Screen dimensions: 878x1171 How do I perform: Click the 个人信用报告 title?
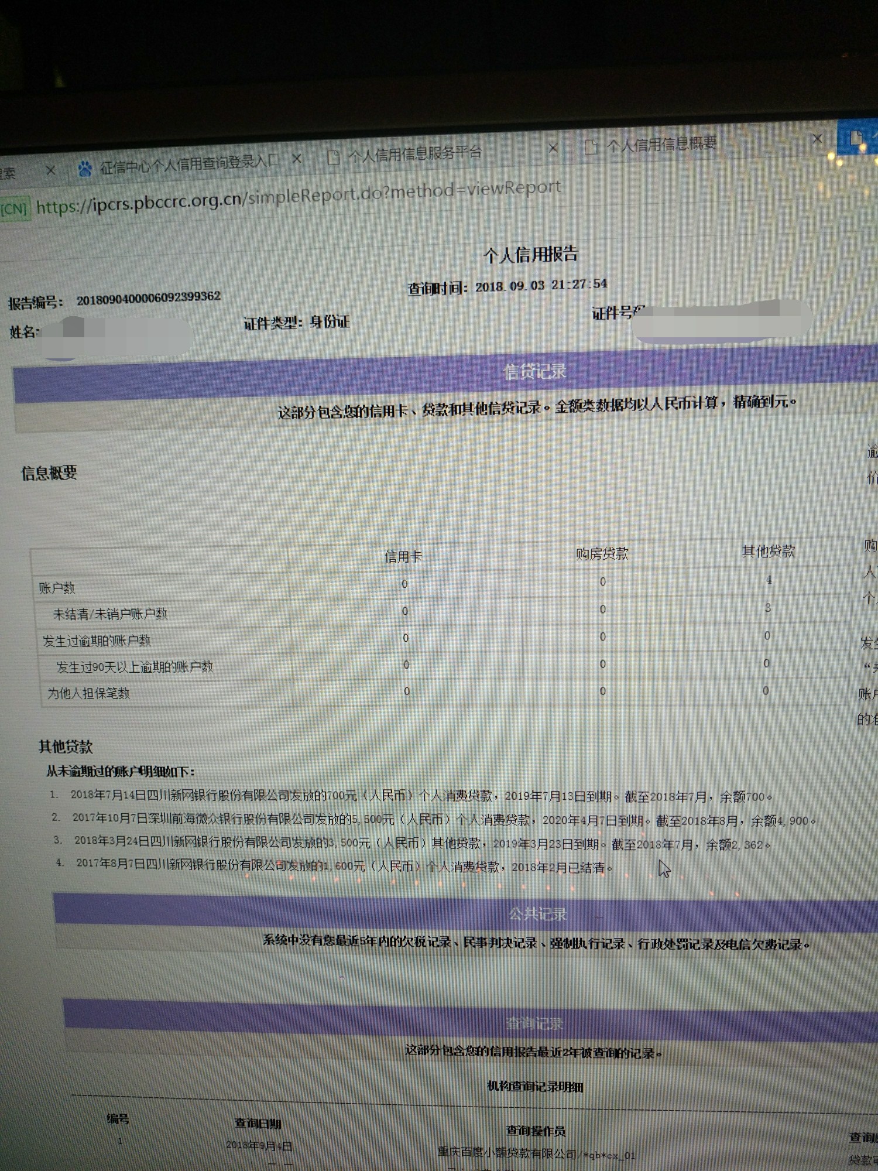coord(531,254)
